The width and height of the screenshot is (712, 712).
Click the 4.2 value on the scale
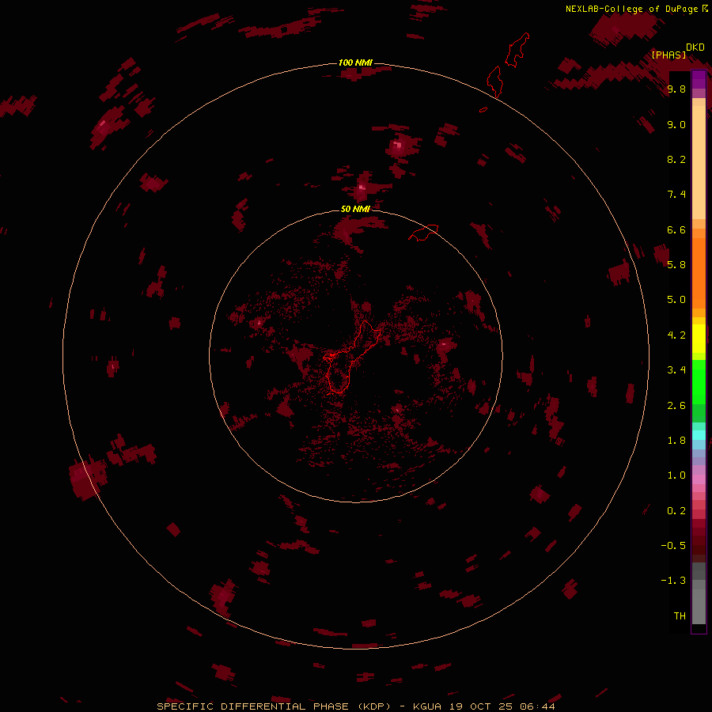point(676,335)
